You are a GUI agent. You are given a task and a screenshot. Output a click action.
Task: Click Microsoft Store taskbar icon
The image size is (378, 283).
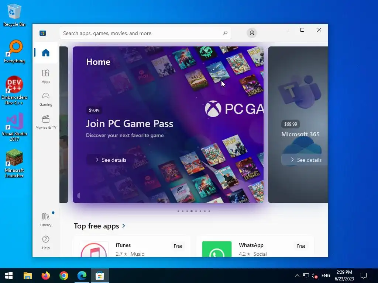tap(100, 276)
